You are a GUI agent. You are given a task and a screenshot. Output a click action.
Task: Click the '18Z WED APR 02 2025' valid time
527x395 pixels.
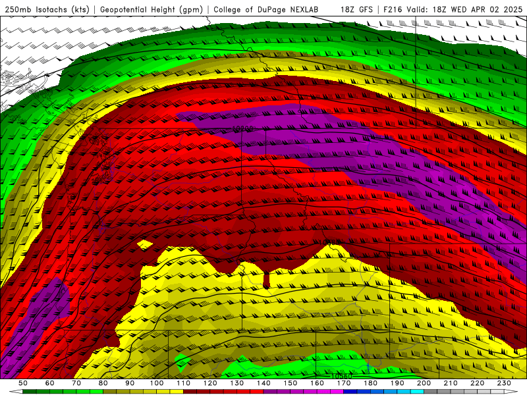click(478, 9)
